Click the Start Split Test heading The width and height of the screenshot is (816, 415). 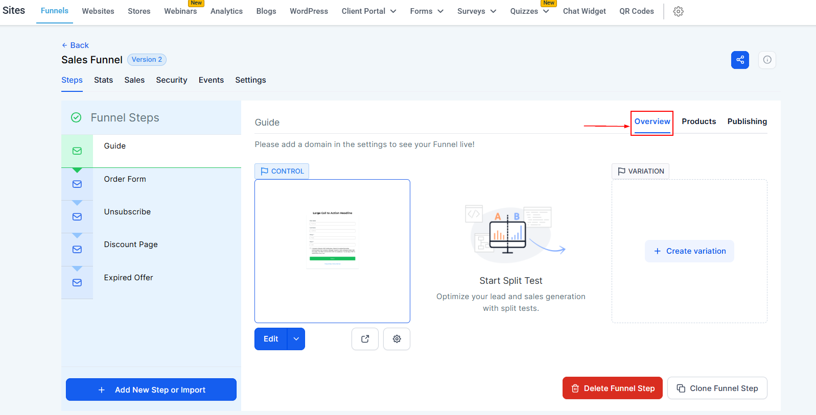point(511,281)
